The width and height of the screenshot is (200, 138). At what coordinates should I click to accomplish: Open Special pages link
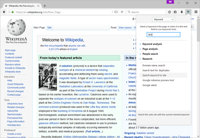coord(14,114)
